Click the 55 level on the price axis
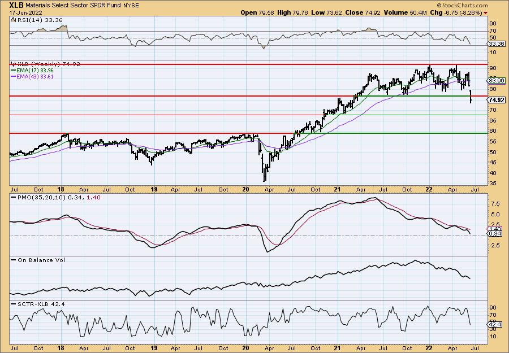The width and height of the screenshot is (509, 353). click(x=493, y=142)
